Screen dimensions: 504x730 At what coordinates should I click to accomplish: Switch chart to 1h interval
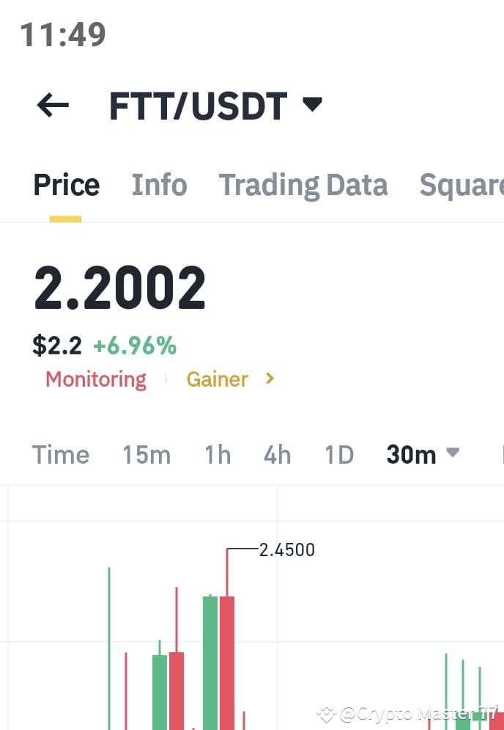tap(217, 454)
